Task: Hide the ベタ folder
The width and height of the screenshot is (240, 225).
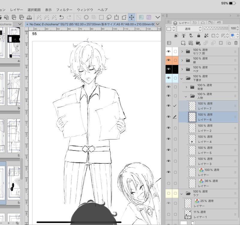Action: pyautogui.click(x=169, y=69)
